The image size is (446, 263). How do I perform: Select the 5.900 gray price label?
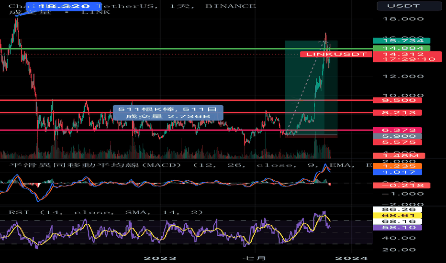[397, 136]
